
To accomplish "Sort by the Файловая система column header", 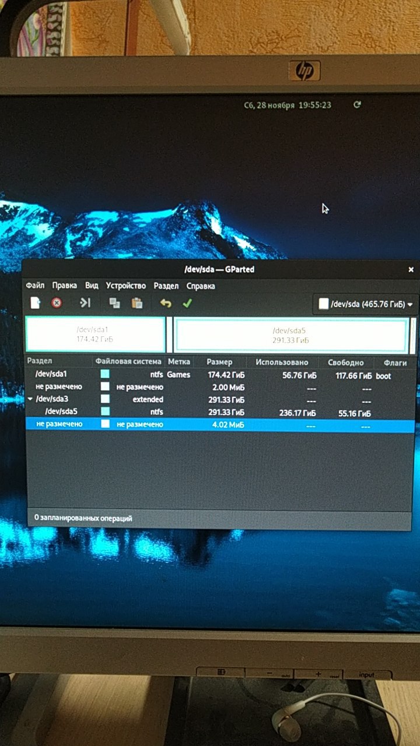I will [129, 361].
